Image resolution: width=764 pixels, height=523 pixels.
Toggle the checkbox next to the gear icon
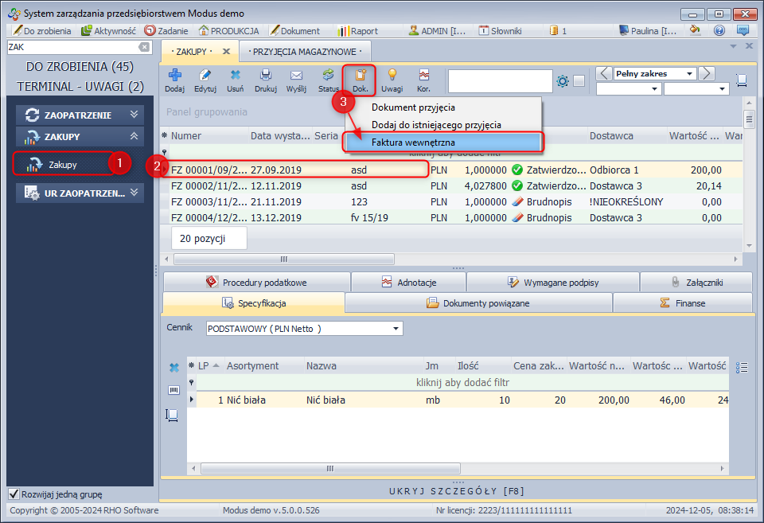[579, 81]
